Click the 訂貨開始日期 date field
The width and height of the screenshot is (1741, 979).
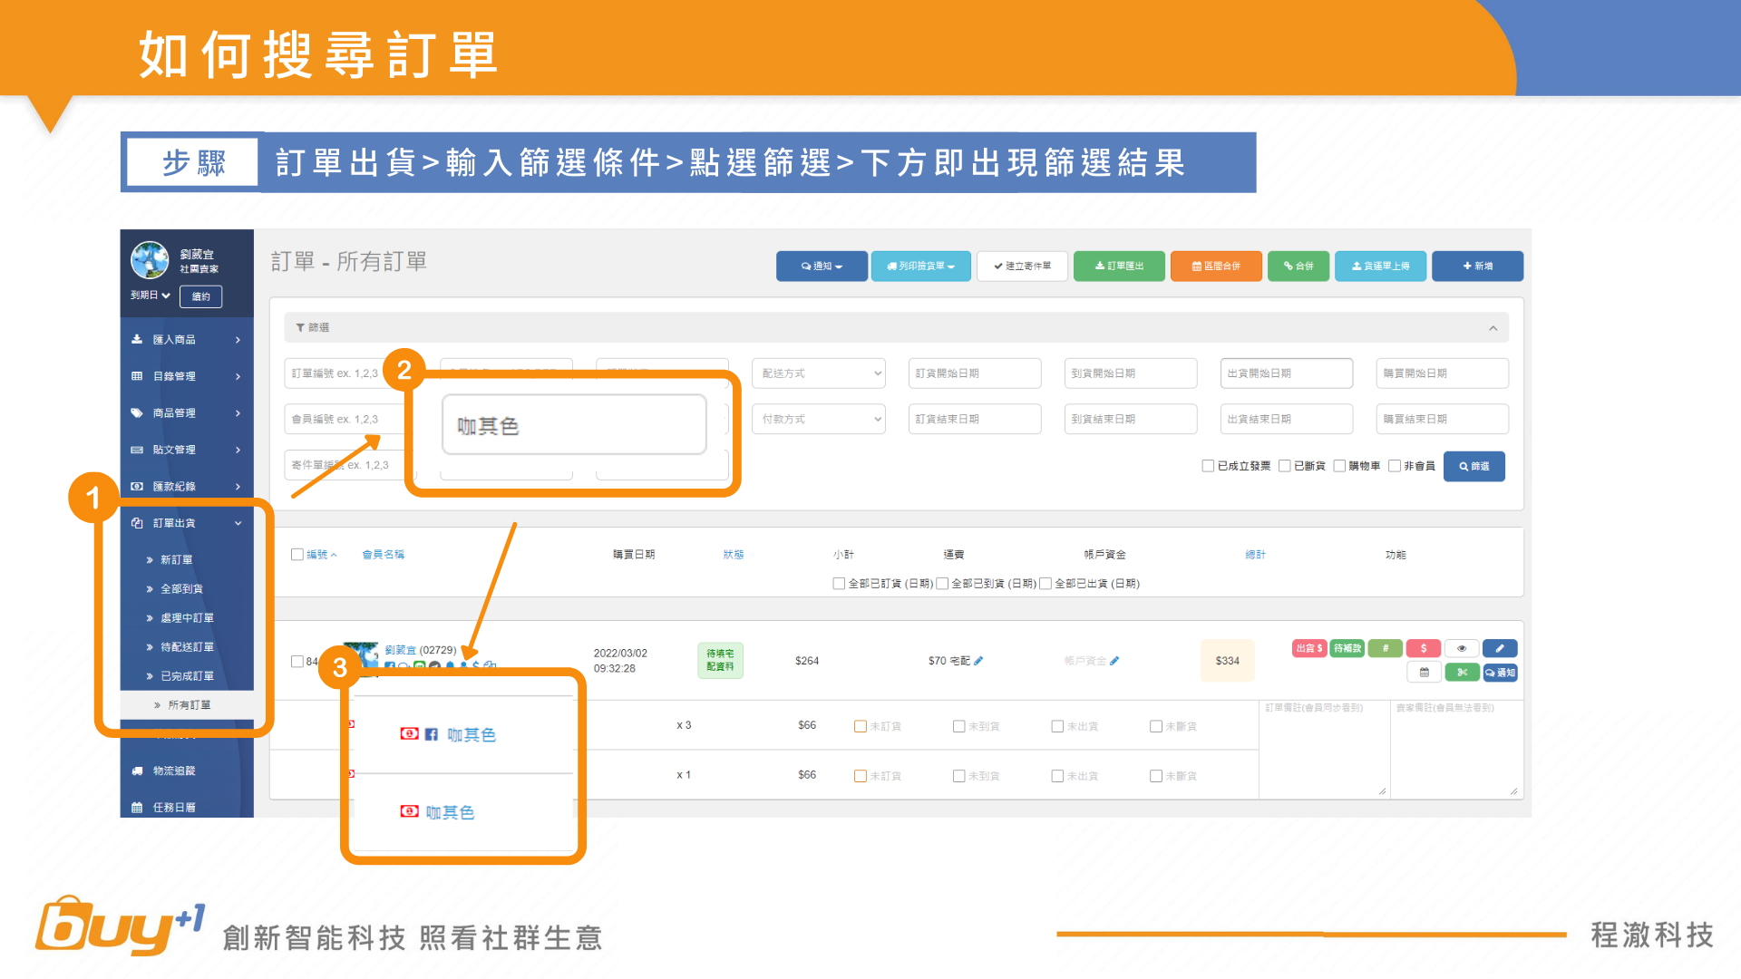pyautogui.click(x=974, y=373)
